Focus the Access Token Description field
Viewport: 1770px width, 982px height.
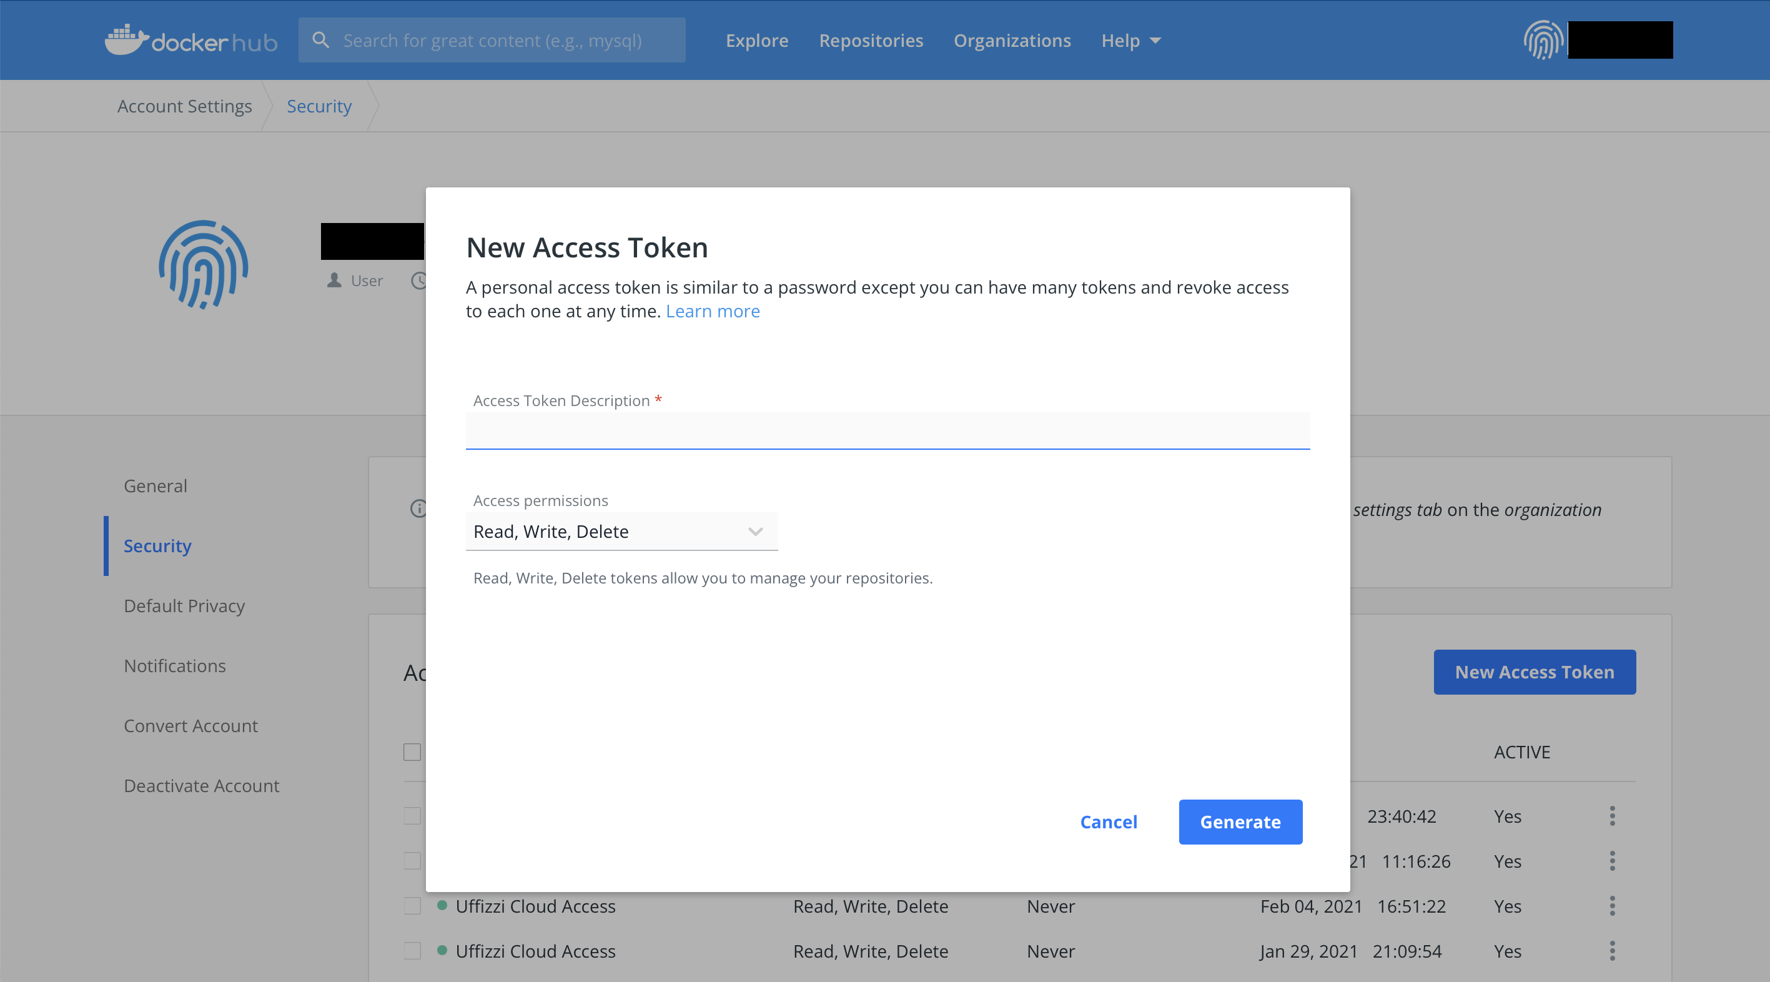tap(887, 431)
